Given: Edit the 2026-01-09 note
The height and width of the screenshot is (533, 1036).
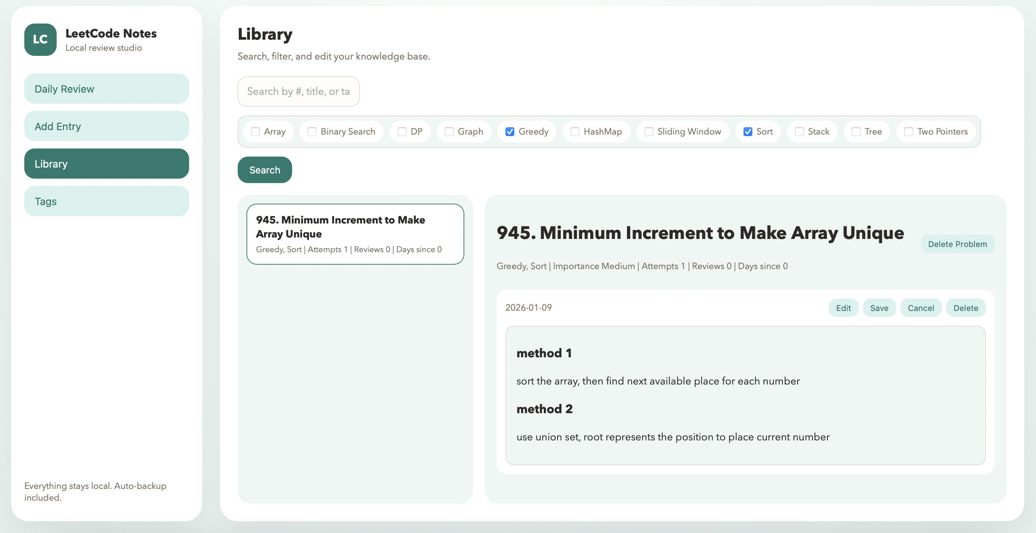Looking at the screenshot, I should [x=843, y=308].
